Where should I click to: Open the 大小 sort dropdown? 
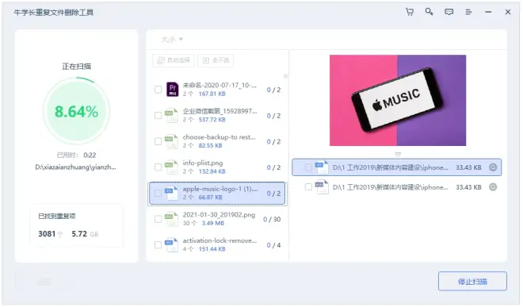172,40
